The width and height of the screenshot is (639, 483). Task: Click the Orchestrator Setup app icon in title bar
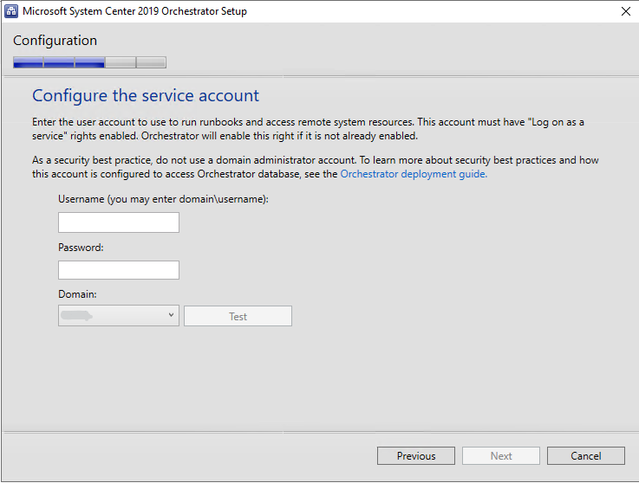point(11,11)
